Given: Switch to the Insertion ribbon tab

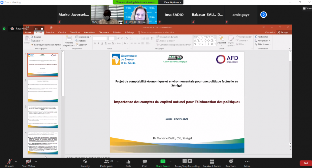Looking at the screenshot, I should pyautogui.click(x=50, y=32).
